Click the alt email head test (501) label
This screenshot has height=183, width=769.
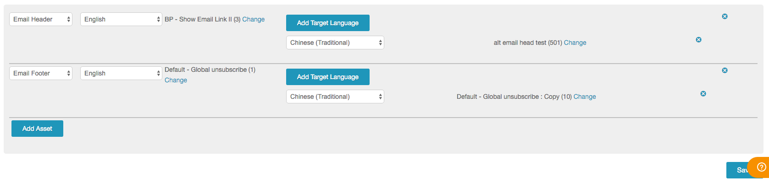(x=527, y=43)
